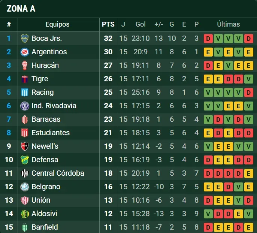Click the Gol column header
The width and height of the screenshot is (257, 233).
click(140, 24)
